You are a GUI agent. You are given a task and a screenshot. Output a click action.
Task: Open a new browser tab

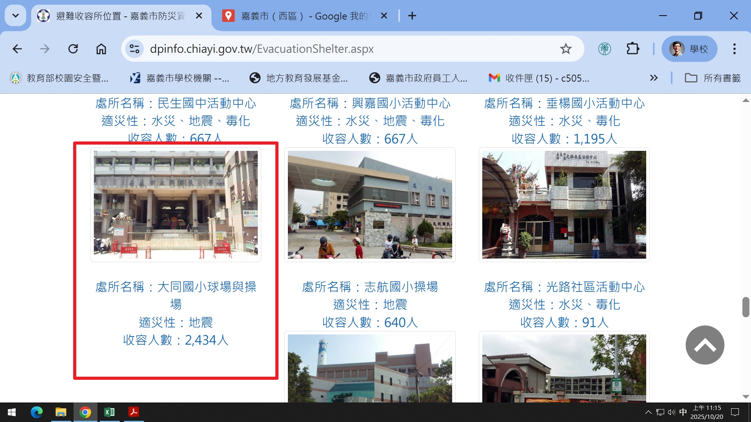tap(412, 16)
